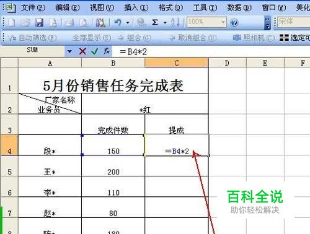Click the Undo arrow icon
This screenshot has height=234, width=310.
[x=118, y=22]
